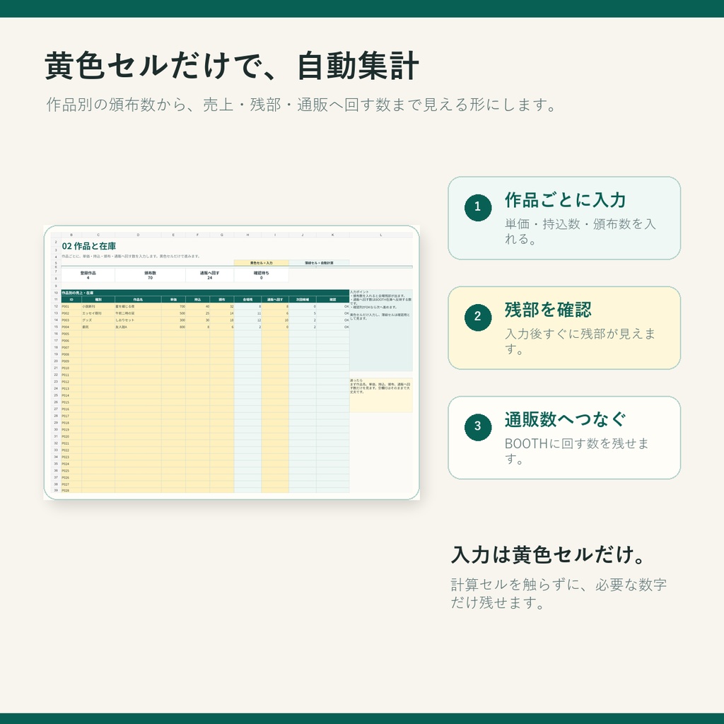The width and height of the screenshot is (724, 724).
Task: Click the 次回候補 column header cell
Action: [303, 300]
